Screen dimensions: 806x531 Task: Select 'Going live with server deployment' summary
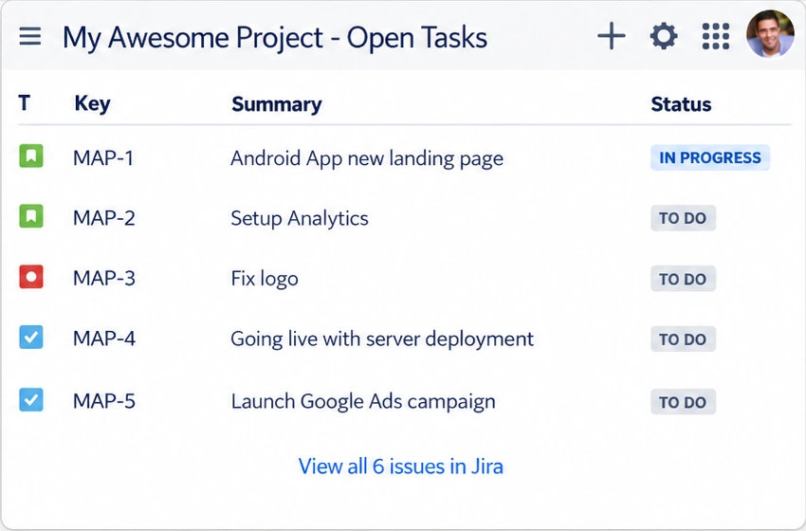click(x=382, y=339)
